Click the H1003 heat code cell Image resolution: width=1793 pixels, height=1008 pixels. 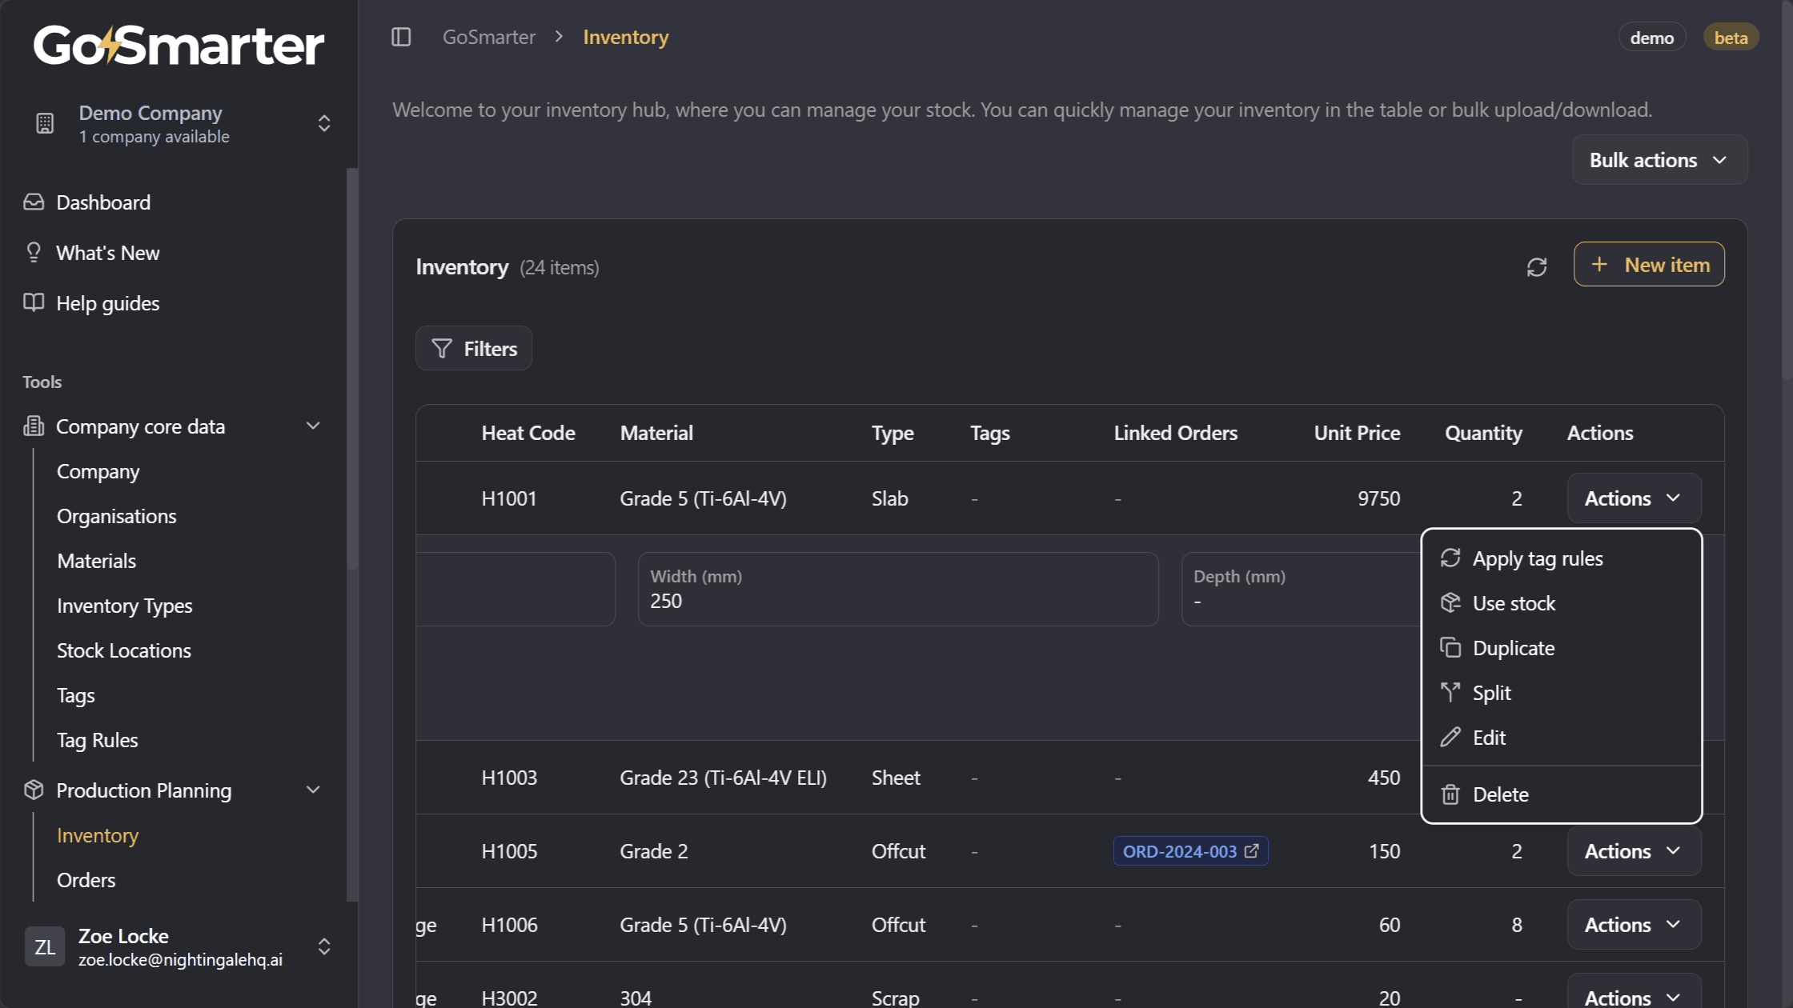pyautogui.click(x=509, y=777)
